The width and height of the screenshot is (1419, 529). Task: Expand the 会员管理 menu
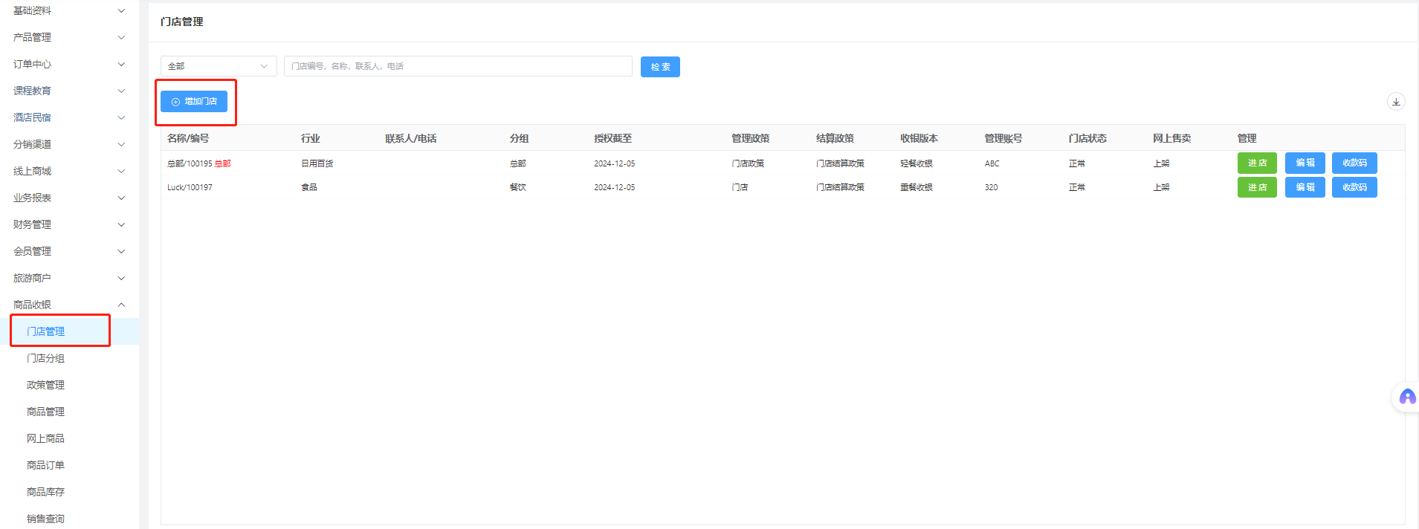(x=68, y=251)
